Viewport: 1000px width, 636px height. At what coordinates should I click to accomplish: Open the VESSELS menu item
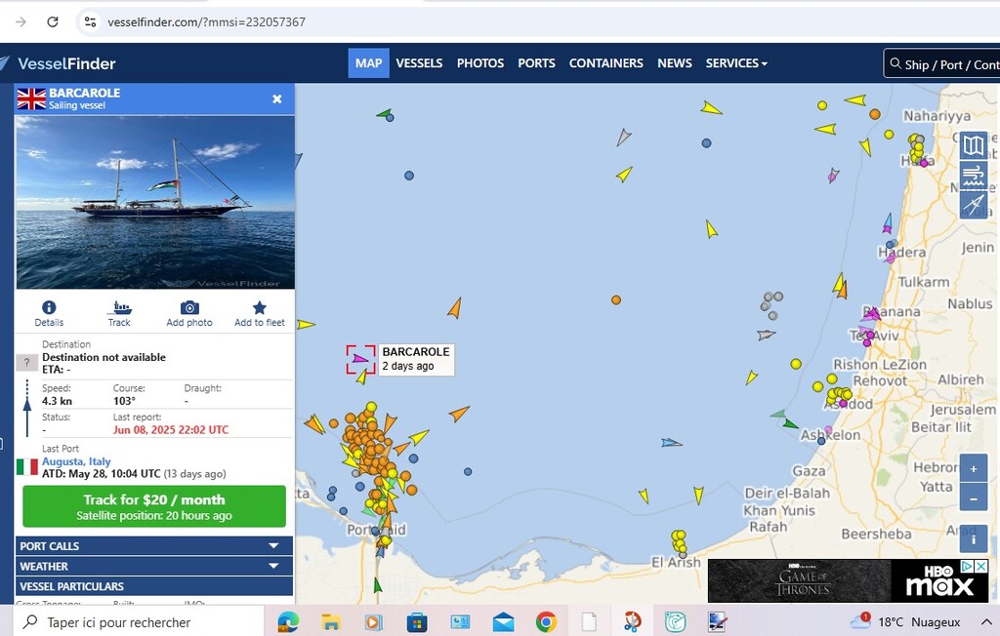419,63
